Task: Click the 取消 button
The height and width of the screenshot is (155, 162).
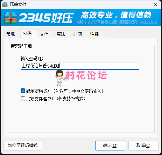Action: pyautogui.click(x=143, y=146)
